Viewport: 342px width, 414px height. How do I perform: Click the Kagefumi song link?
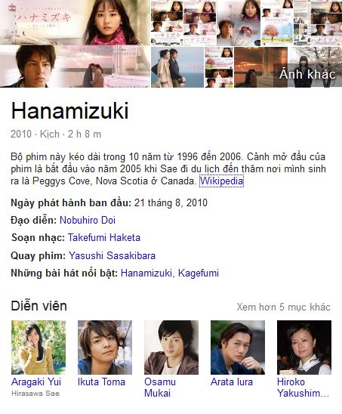tap(199, 273)
